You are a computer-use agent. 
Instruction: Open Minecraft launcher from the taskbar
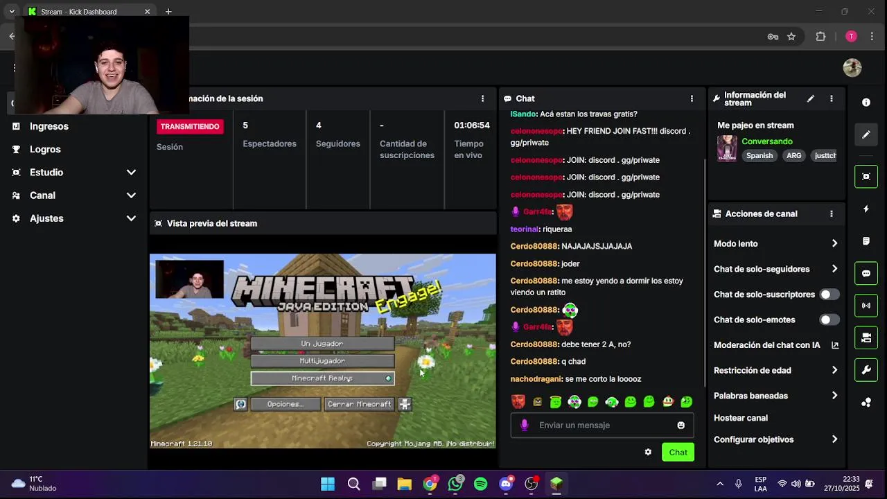pyautogui.click(x=556, y=484)
